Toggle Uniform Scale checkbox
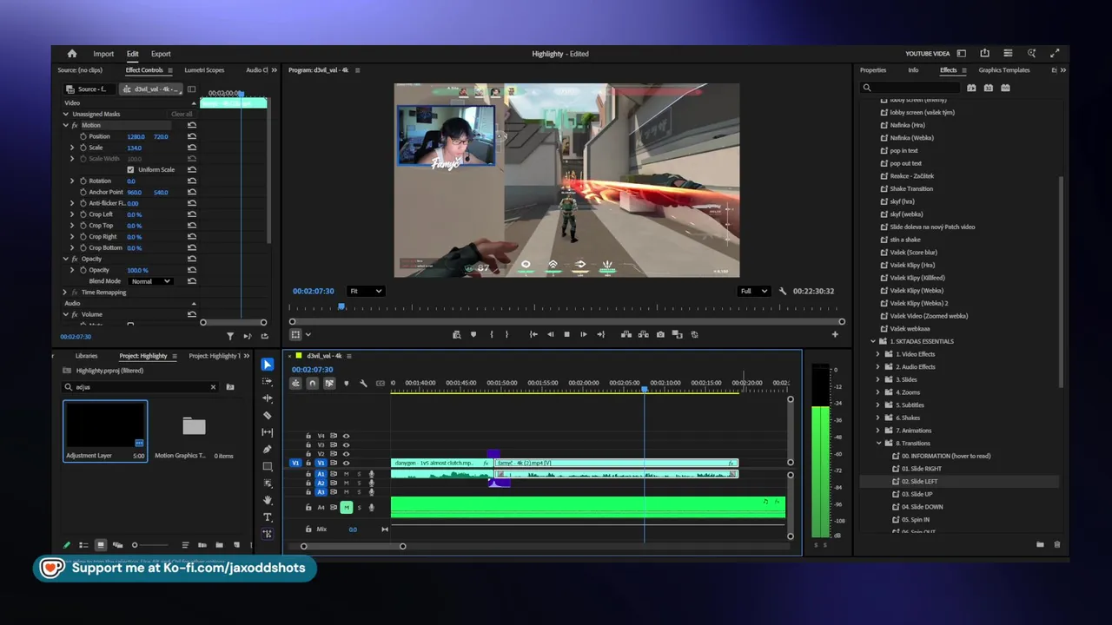This screenshot has height=625, width=1112. [131, 170]
